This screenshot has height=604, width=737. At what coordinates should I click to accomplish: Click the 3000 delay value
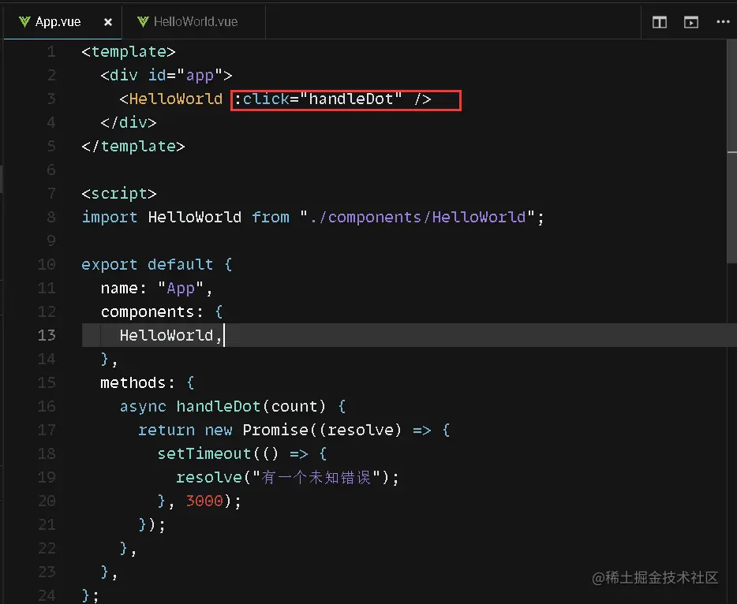(x=204, y=501)
